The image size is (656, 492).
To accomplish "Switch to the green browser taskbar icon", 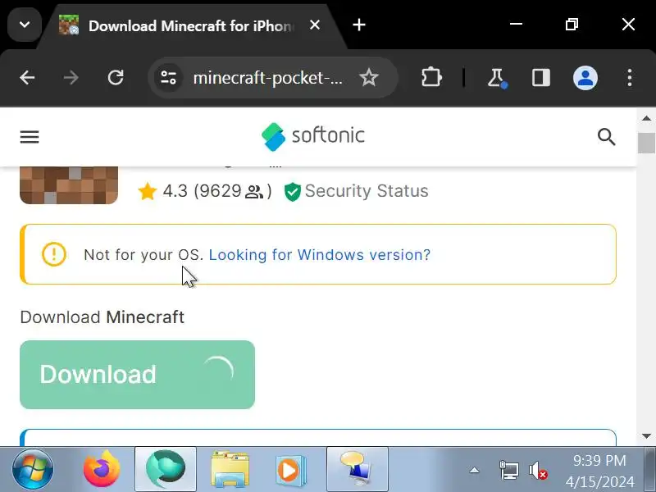I will [166, 469].
